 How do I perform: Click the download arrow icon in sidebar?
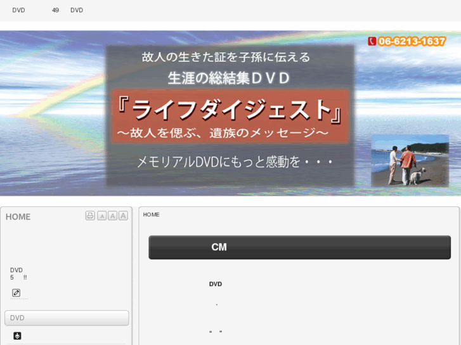click(17, 336)
